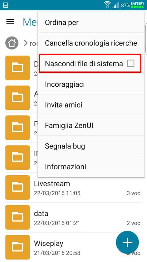Image resolution: width=147 pixels, height=262 pixels.
Task: Tap the Wi-Fi status bar icon
Action: point(107,5)
